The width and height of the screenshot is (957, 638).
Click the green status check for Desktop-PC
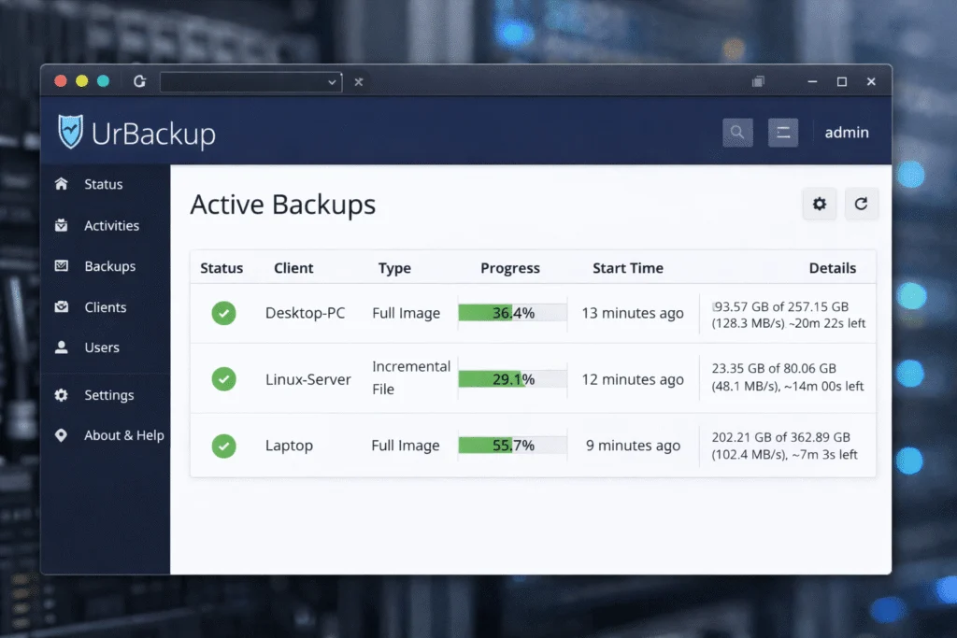[x=223, y=313]
